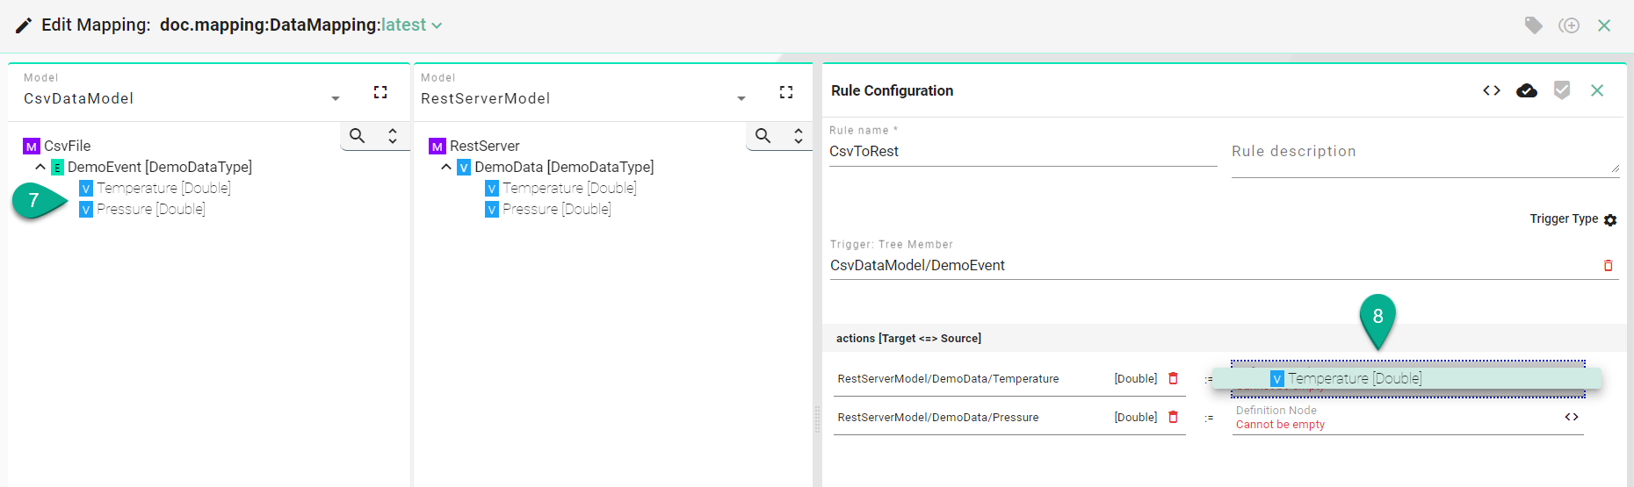Select Temperature [Double] under DemoData

pyautogui.click(x=568, y=188)
